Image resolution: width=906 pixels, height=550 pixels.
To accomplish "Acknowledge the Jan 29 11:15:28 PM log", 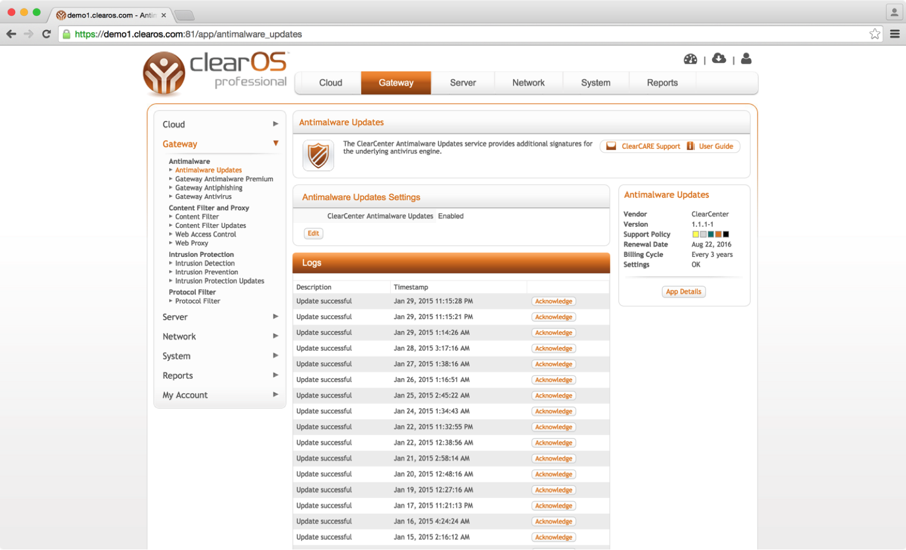I will coord(553,301).
